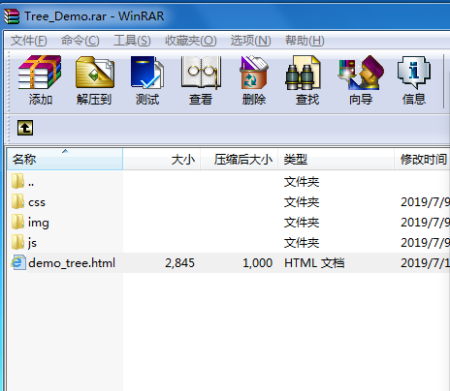Sort by Size (大小) column header

[x=162, y=159]
